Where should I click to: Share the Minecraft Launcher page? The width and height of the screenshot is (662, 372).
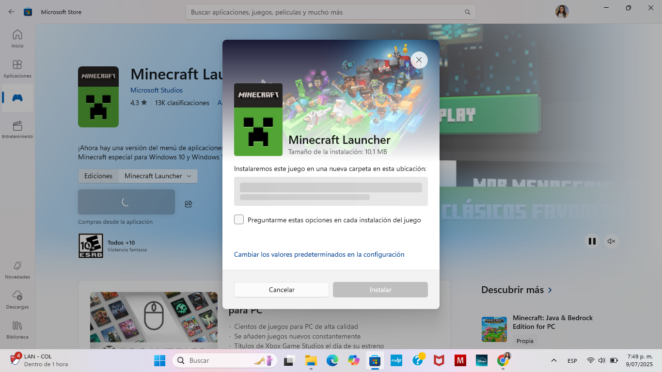(189, 204)
